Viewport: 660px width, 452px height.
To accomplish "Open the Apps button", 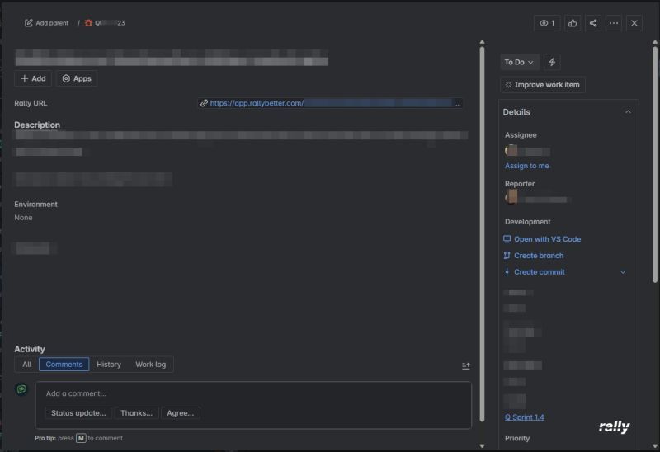I will tap(77, 78).
